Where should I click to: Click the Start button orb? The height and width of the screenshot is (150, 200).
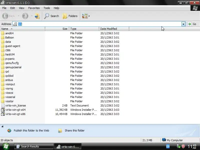point(5,146)
